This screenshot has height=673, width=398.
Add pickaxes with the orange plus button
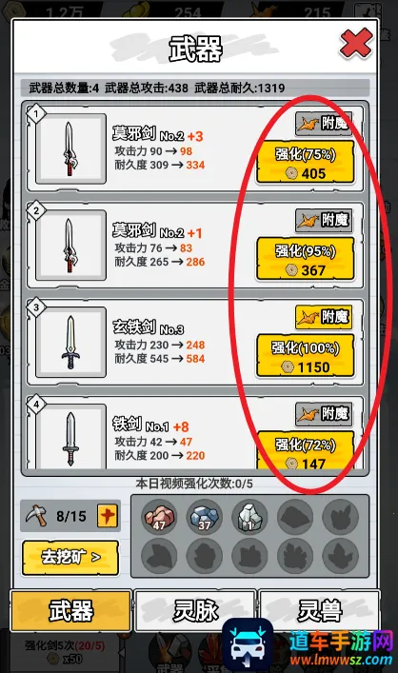tap(108, 516)
